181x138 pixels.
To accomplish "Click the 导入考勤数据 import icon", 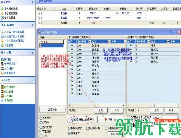I will (x=2, y=9).
